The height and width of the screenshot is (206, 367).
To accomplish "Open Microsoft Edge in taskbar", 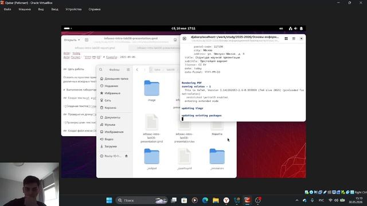I will tap(205, 200).
